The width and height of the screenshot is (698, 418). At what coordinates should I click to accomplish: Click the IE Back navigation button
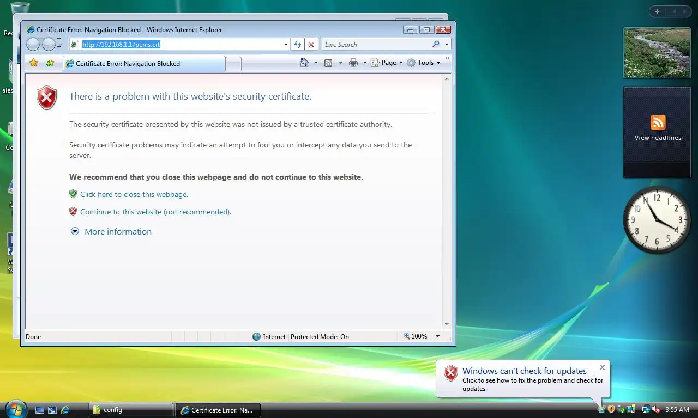tap(33, 44)
